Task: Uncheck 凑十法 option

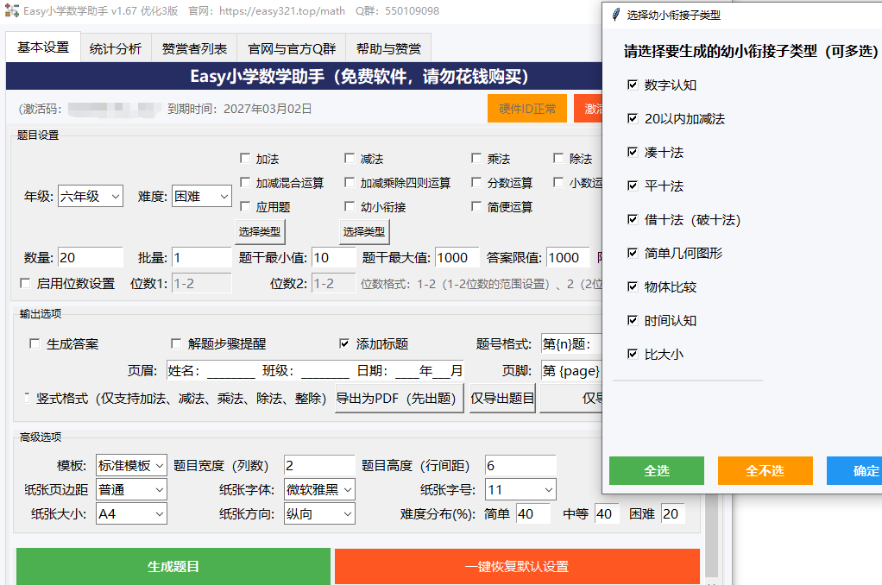Action: [633, 152]
